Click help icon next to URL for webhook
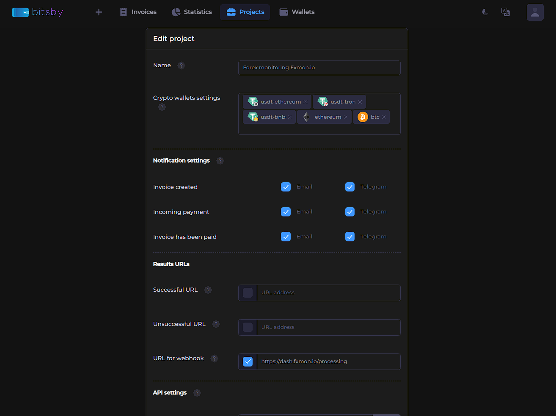Screen dimensions: 556x416 pos(215,359)
